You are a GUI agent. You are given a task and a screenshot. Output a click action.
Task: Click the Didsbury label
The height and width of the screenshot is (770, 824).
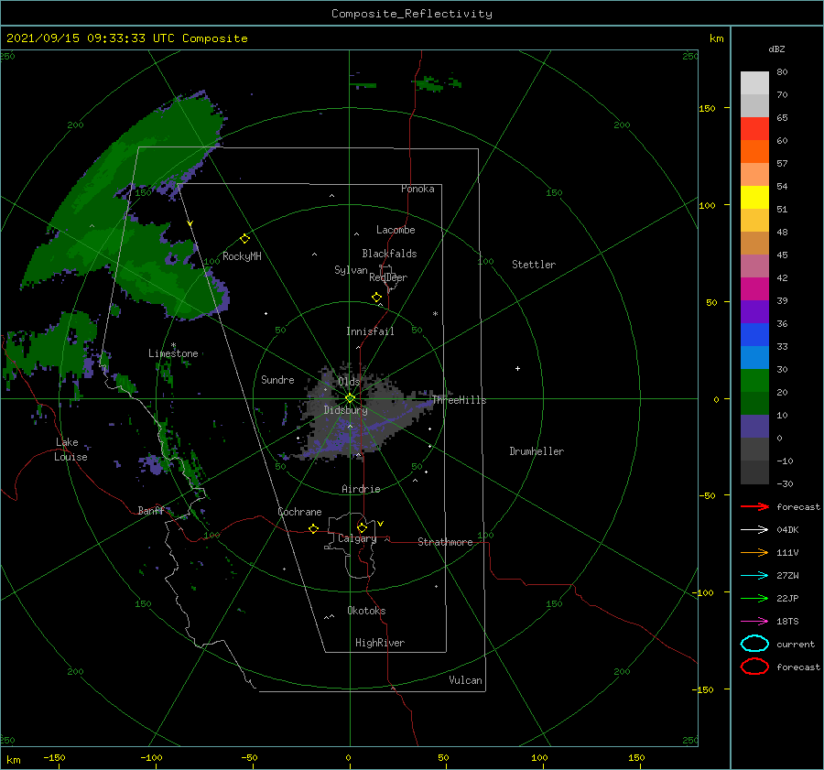[345, 410]
